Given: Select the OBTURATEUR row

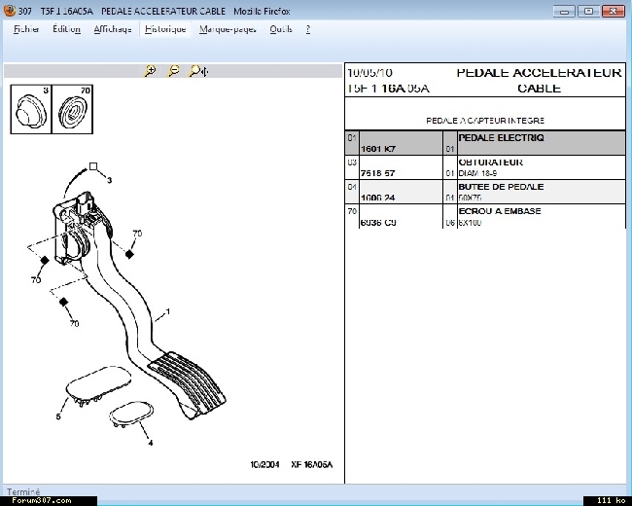Looking at the screenshot, I should (485, 167).
